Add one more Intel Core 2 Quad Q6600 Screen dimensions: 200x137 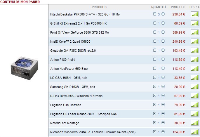click(163, 41)
